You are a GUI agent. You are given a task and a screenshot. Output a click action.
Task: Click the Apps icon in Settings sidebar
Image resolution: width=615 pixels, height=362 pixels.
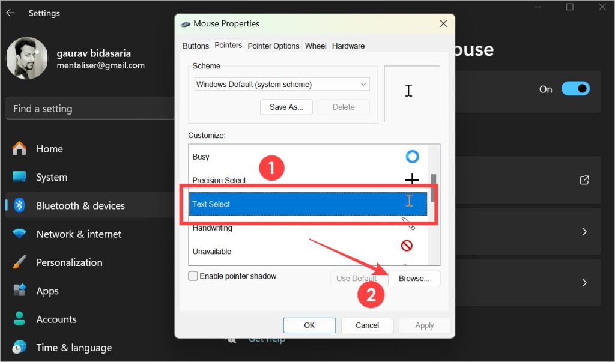coord(19,290)
